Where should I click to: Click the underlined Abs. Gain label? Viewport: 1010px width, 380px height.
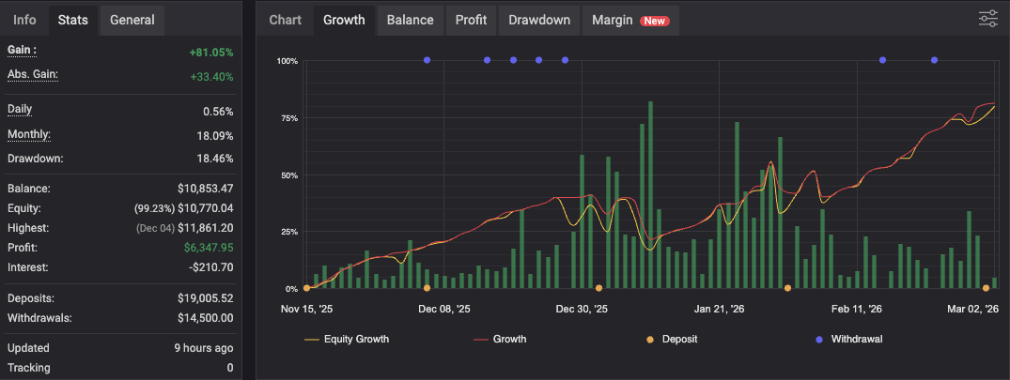[x=33, y=74]
